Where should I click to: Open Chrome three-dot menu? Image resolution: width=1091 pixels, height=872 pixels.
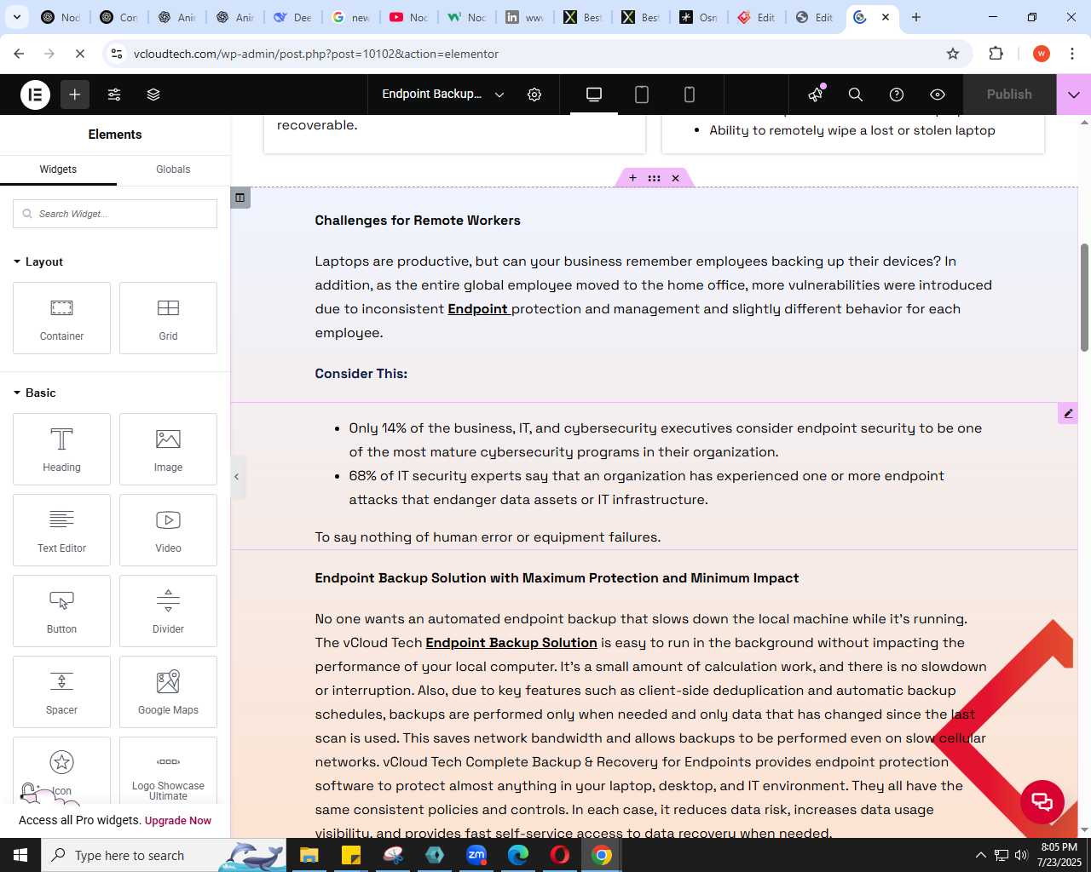1072,54
